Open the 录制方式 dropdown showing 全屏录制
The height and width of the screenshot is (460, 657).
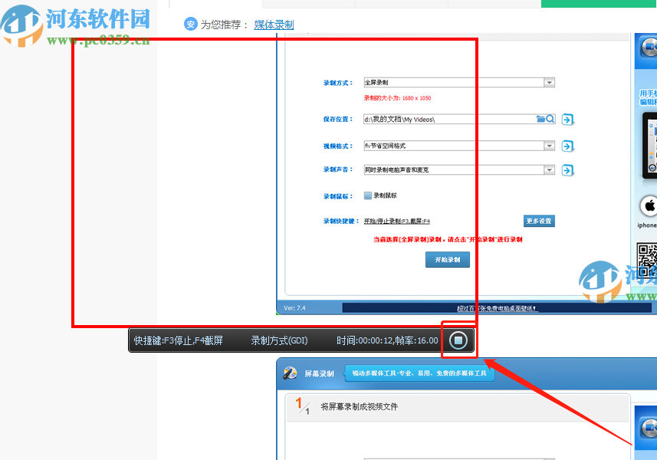pyautogui.click(x=548, y=82)
